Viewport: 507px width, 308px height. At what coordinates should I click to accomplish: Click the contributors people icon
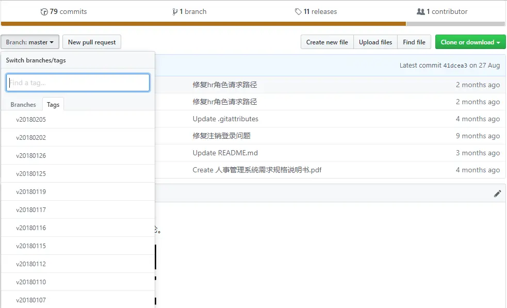[421, 12]
